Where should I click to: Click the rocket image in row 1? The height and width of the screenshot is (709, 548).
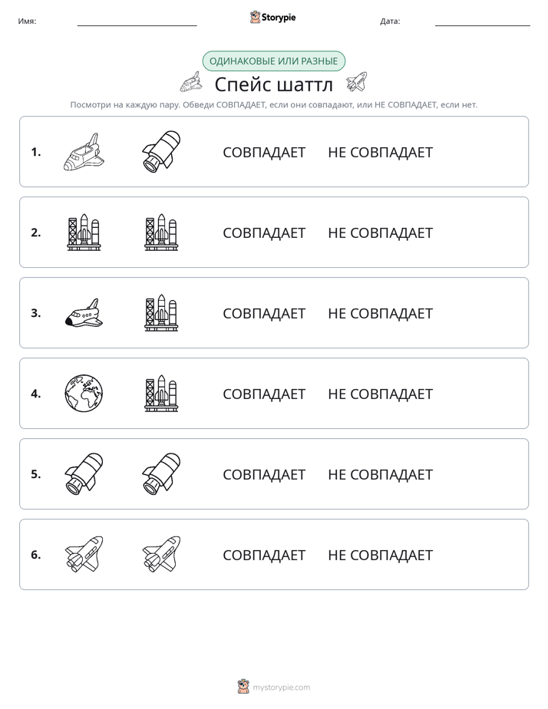tap(161, 151)
